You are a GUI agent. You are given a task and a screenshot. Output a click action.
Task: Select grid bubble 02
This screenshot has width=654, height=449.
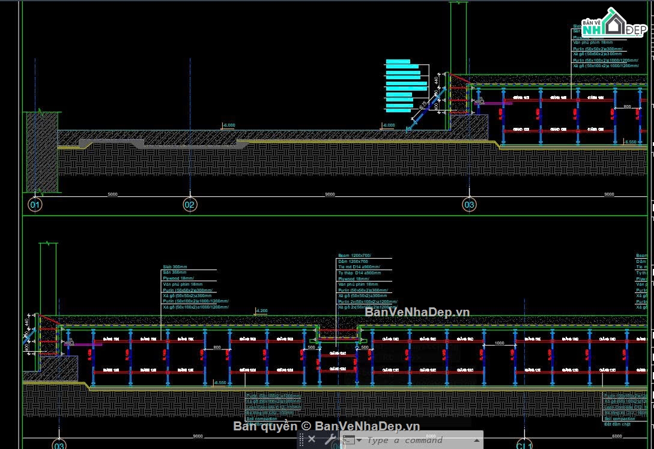pos(190,205)
